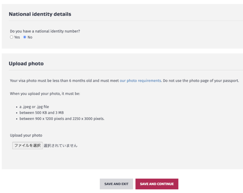
Task: Click the "Do not use the photo page" sentence
Action: pyautogui.click(x=201, y=81)
